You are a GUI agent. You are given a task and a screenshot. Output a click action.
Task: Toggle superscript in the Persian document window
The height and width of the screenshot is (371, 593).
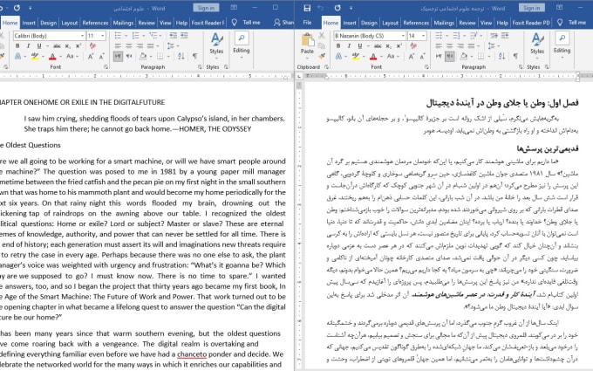tap(399, 45)
